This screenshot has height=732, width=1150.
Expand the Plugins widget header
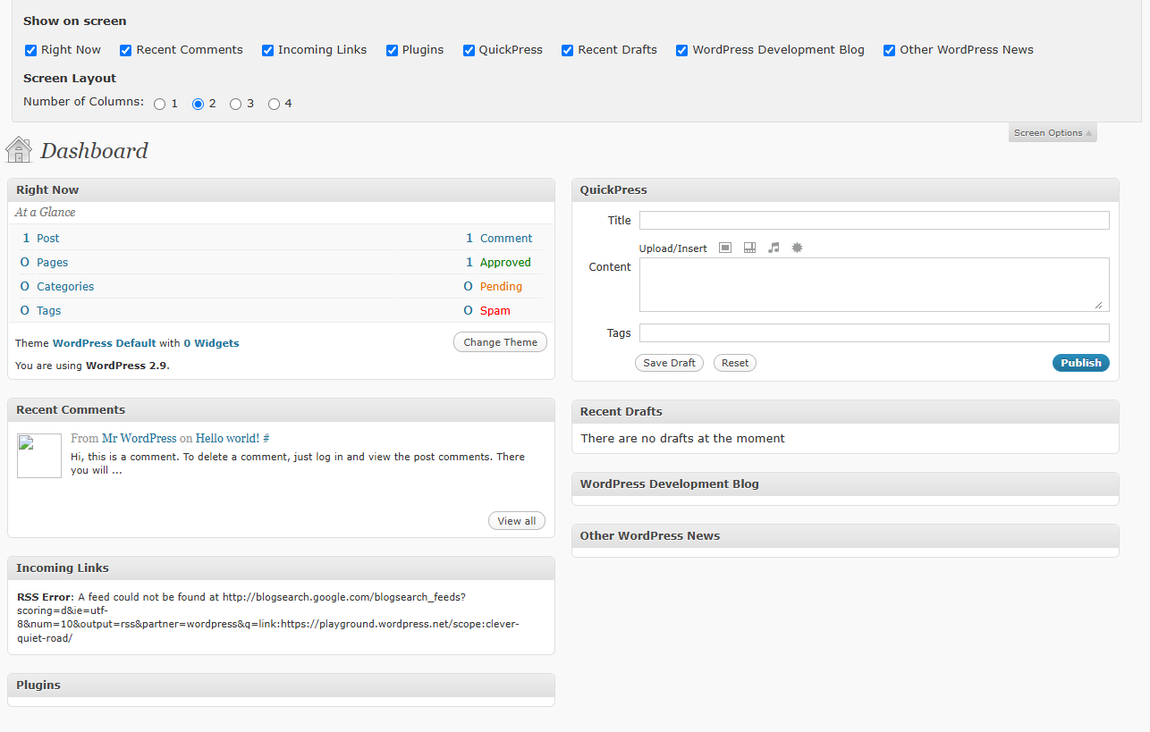[x=281, y=685]
